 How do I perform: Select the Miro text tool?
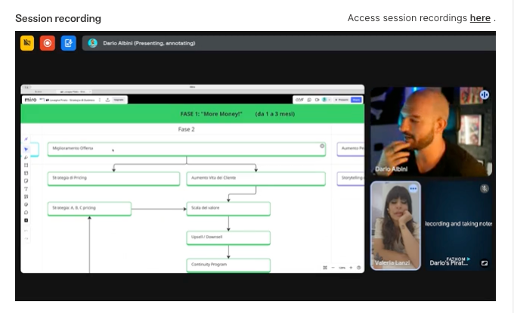coord(26,189)
